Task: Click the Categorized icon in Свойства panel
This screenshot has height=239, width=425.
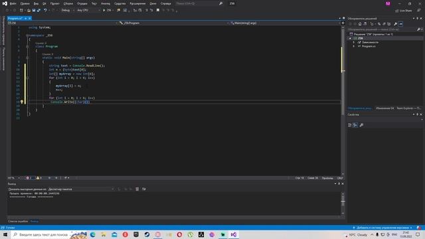Action: pyautogui.click(x=350, y=125)
